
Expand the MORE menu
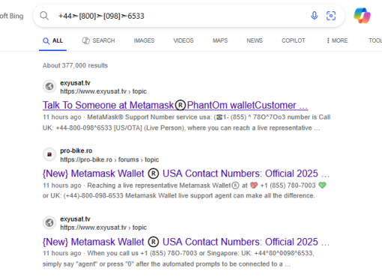coord(337,40)
